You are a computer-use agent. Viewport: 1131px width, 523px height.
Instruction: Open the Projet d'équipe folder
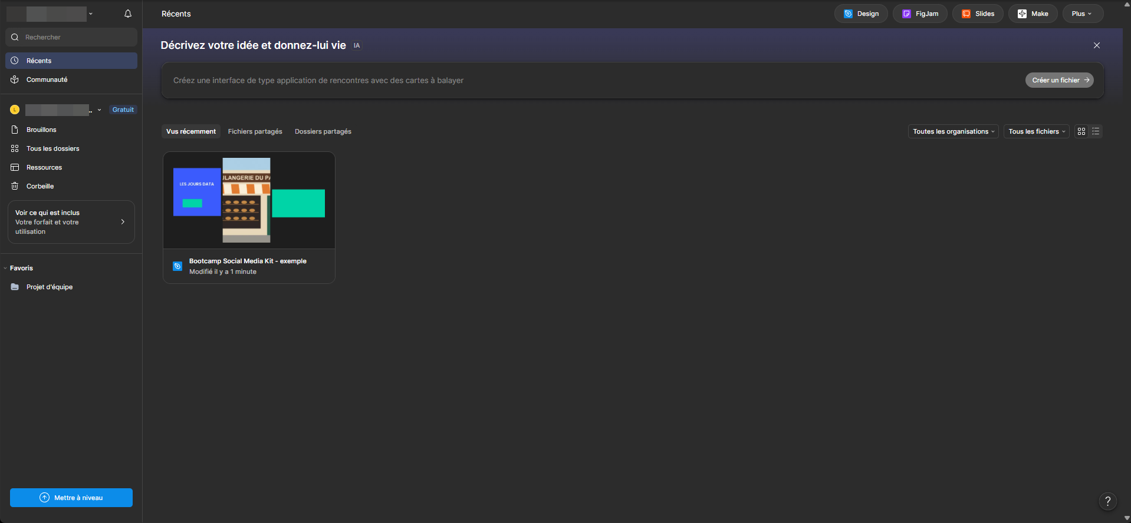pyautogui.click(x=71, y=287)
